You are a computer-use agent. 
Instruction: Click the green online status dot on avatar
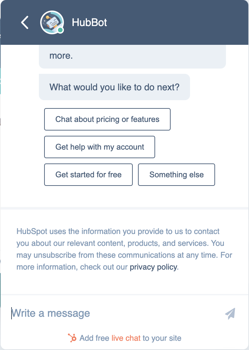click(x=61, y=31)
